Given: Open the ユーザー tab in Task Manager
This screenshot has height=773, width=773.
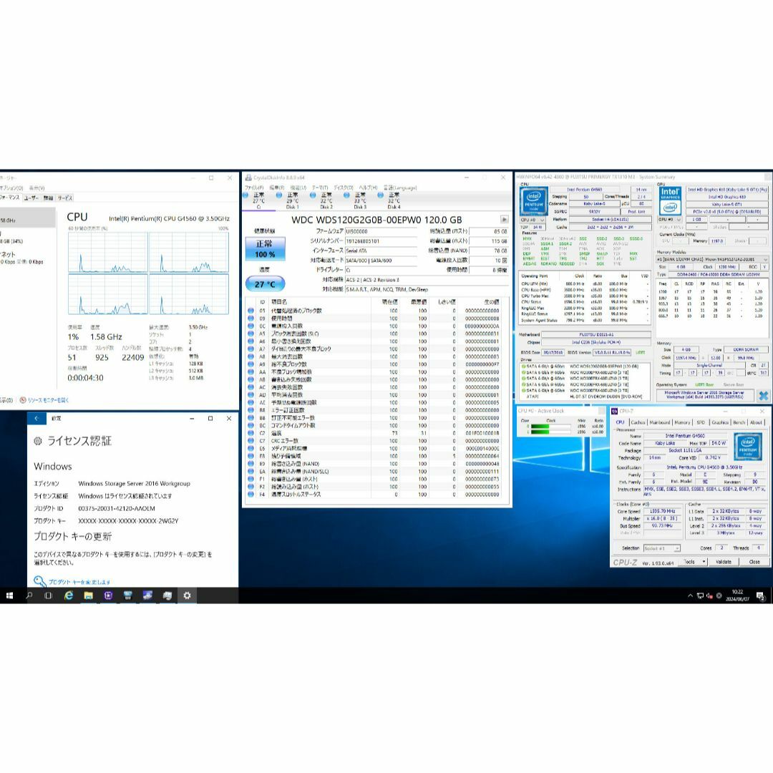Looking at the screenshot, I should [31, 198].
